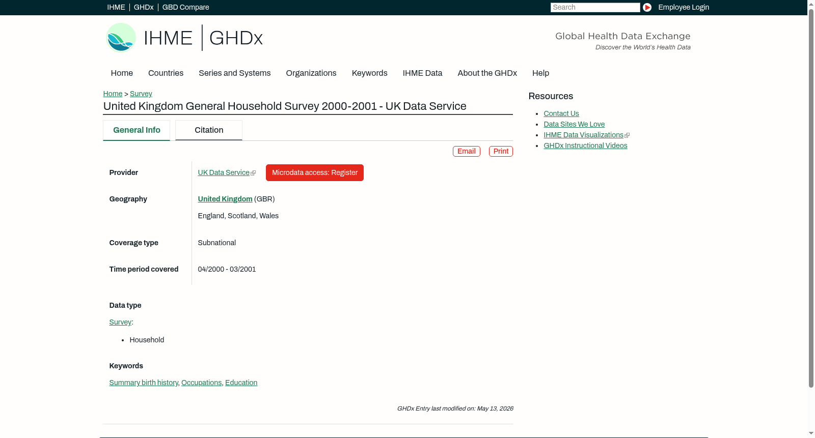Click the England, Scotland, Wales text
The height and width of the screenshot is (438, 815).
238,216
